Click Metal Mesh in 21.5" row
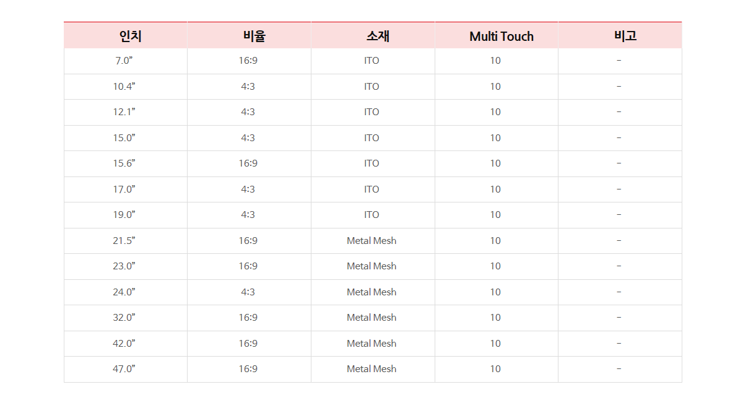Image resolution: width=743 pixels, height=400 pixels. click(x=371, y=241)
